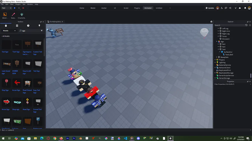The width and height of the screenshot is (252, 141).
Task: Close the For Making Skins viewport tab
Action: tap(62, 22)
